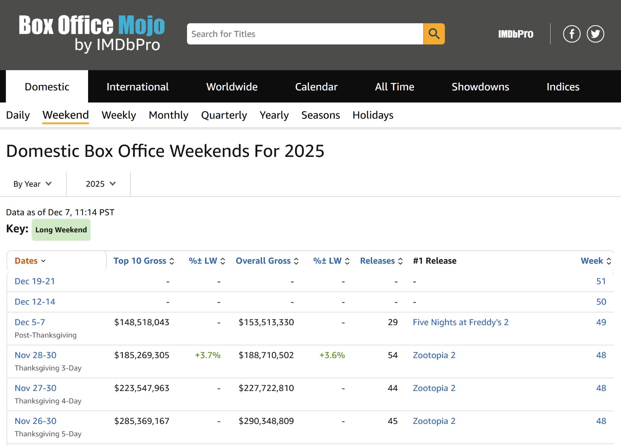
Task: Click the Box Office Mojo logo
Action: click(92, 33)
